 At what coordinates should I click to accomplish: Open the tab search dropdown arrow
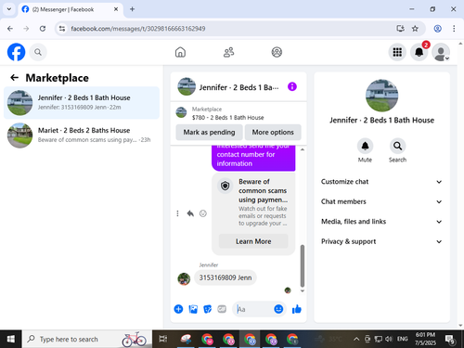(9, 9)
